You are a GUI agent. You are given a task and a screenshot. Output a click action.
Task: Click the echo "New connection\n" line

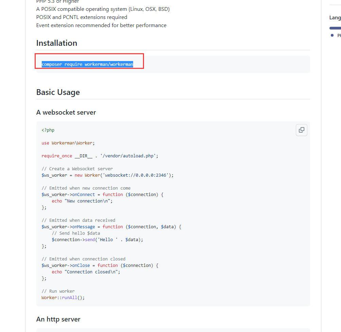pyautogui.click(x=82, y=201)
